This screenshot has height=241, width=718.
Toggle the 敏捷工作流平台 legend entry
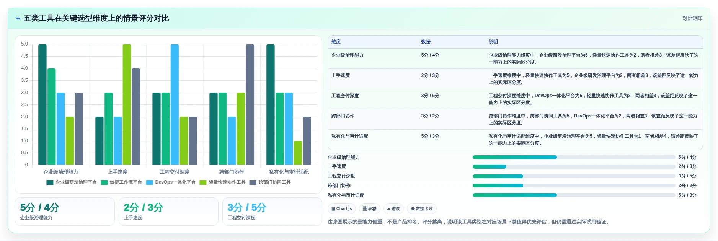pos(121,182)
